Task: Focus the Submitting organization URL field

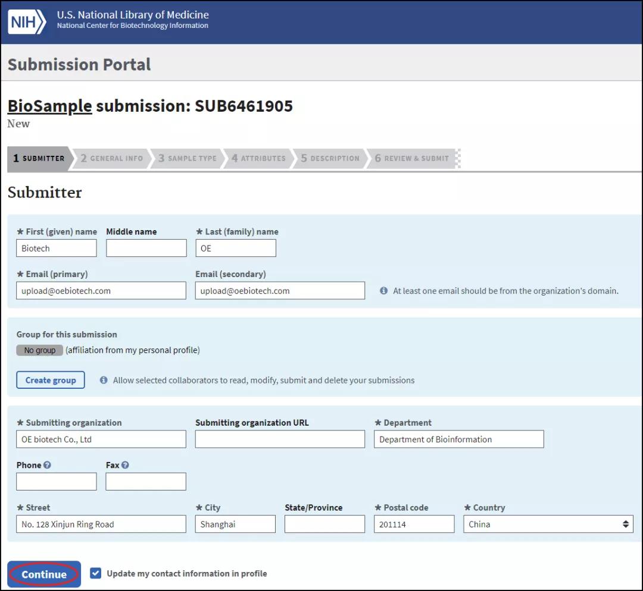Action: [280, 439]
